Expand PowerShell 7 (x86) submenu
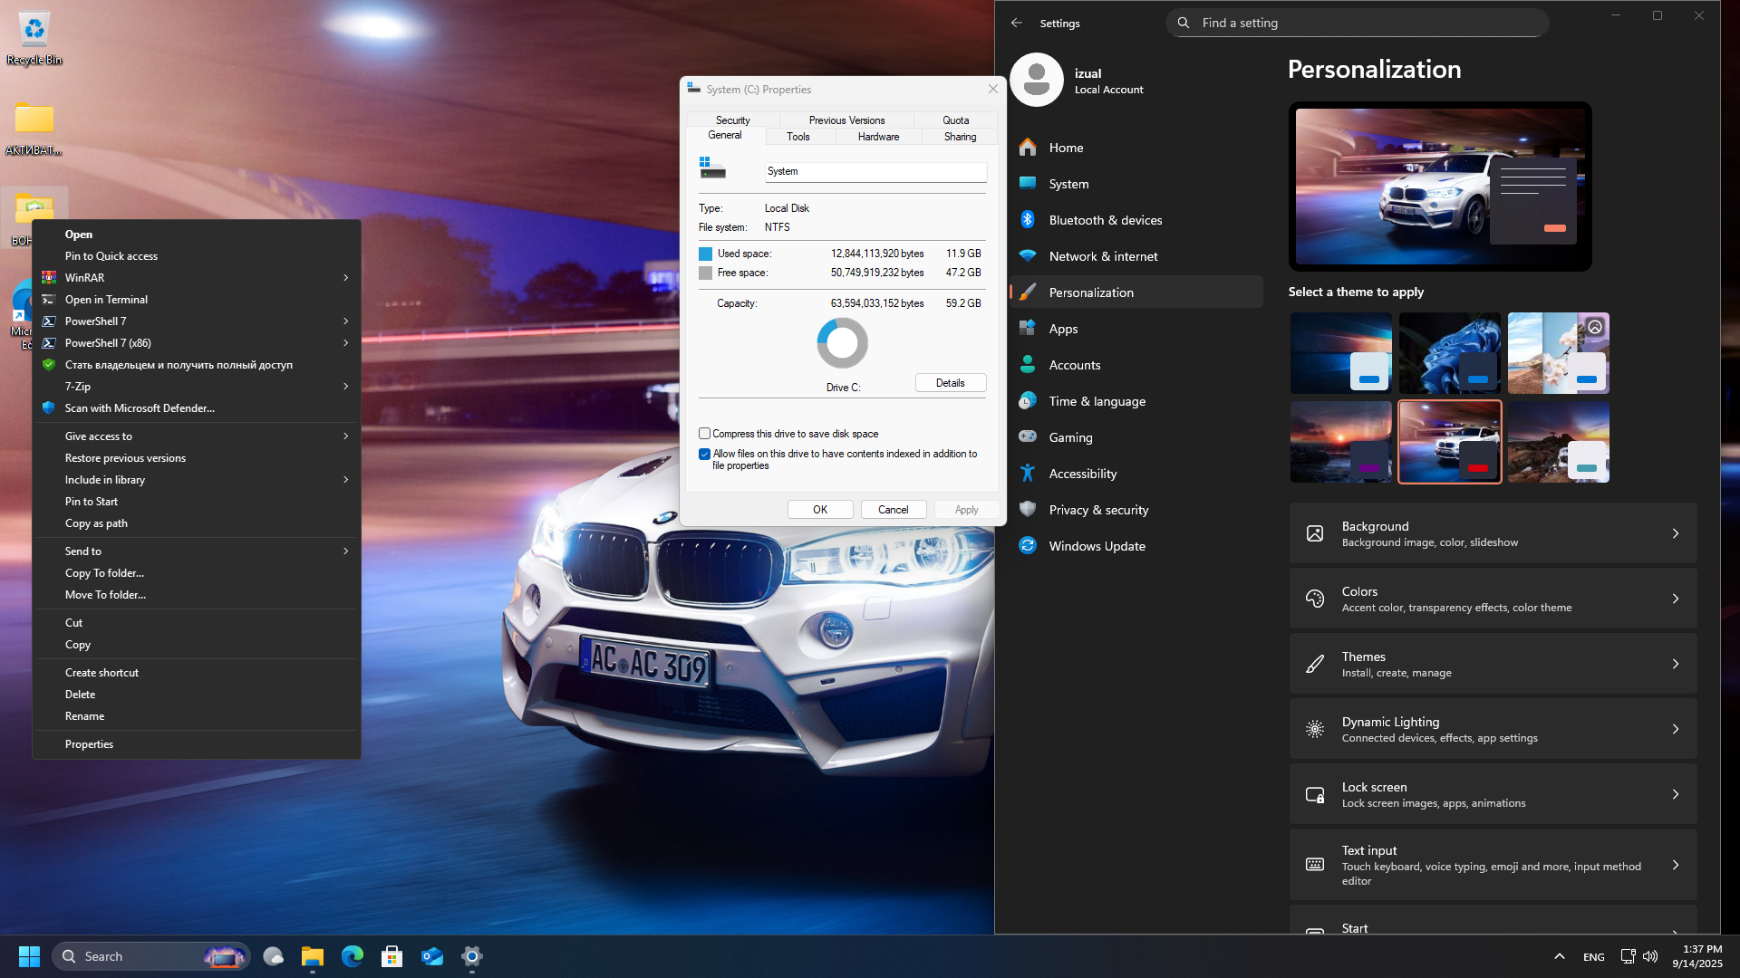 click(x=197, y=343)
